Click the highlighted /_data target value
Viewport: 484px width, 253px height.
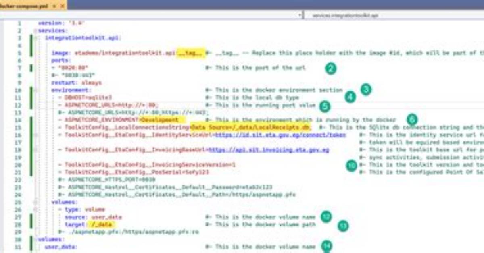click(x=102, y=224)
